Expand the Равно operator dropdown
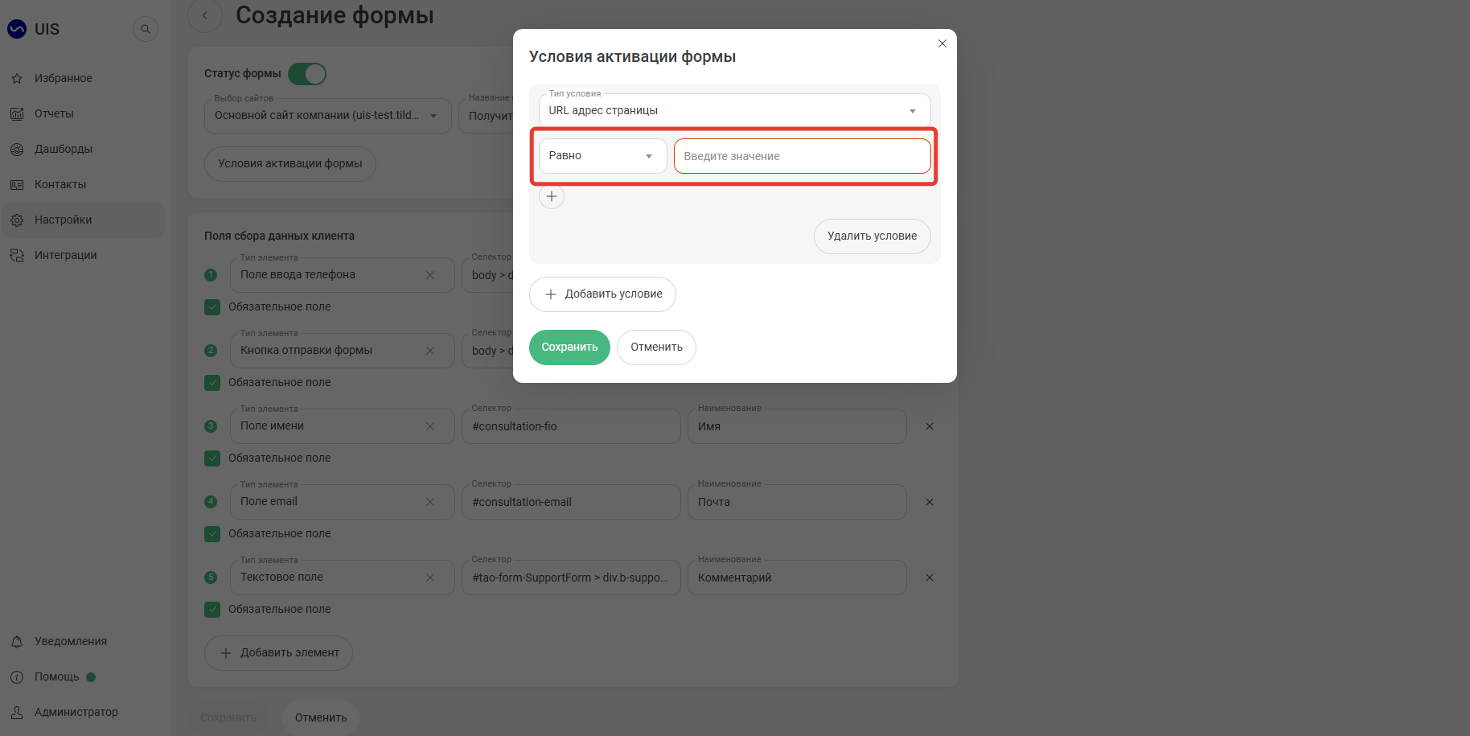Screen dimensions: 1470x736 [603, 156]
